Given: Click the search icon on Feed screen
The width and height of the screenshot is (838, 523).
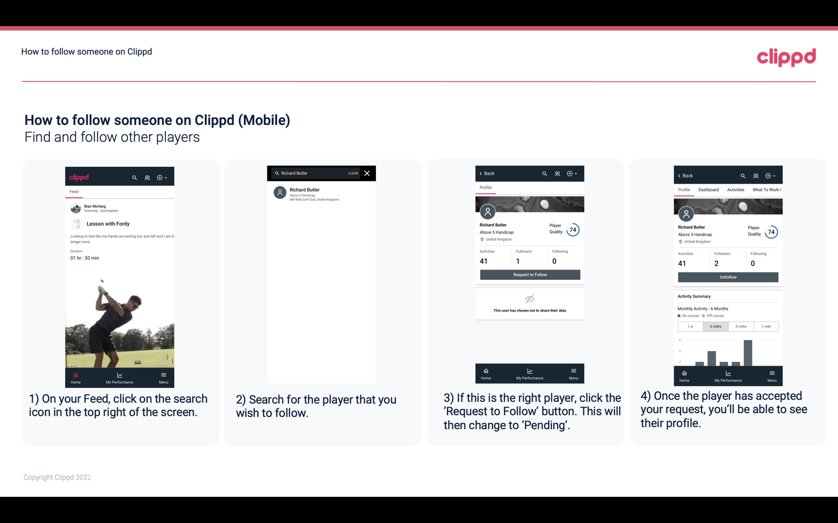Looking at the screenshot, I should [x=133, y=176].
